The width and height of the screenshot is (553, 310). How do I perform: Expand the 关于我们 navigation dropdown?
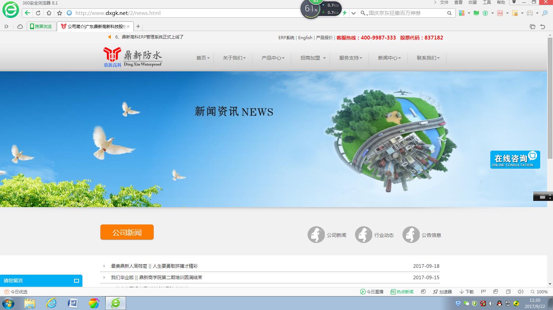point(234,58)
